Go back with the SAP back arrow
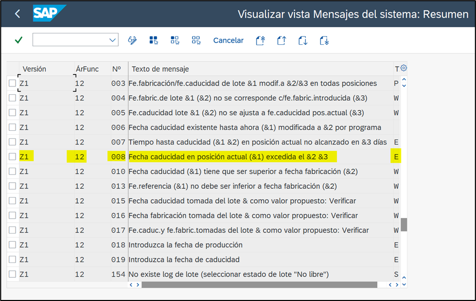The image size is (476, 301). [x=17, y=14]
